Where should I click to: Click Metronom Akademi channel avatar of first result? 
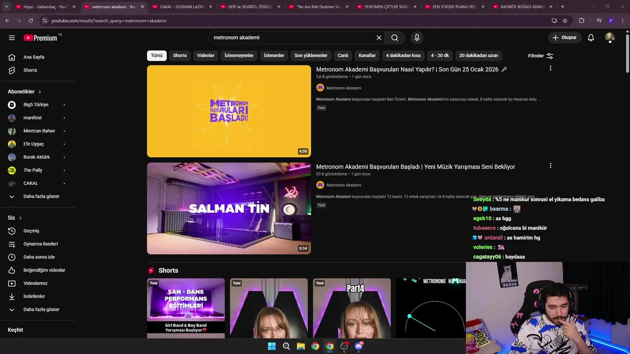click(320, 88)
